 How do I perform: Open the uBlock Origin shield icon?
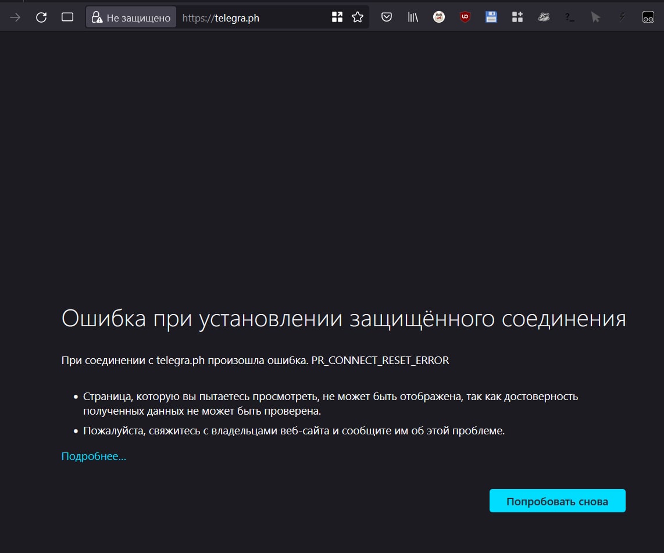pos(465,17)
